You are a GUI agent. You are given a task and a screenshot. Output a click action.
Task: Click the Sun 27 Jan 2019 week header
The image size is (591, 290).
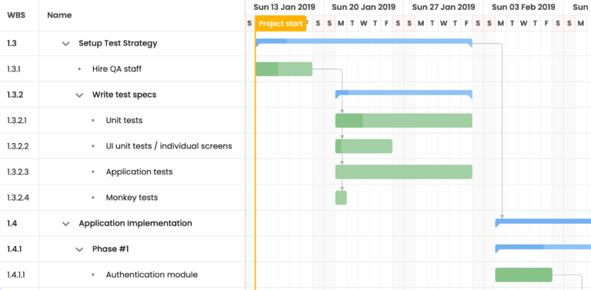coord(443,7)
